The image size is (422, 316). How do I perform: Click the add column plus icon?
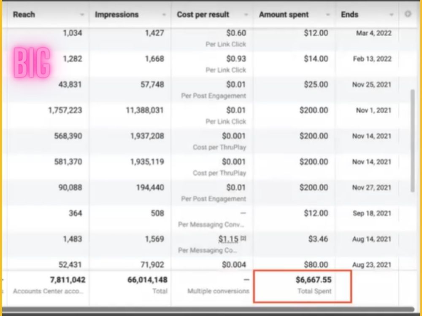point(408,14)
